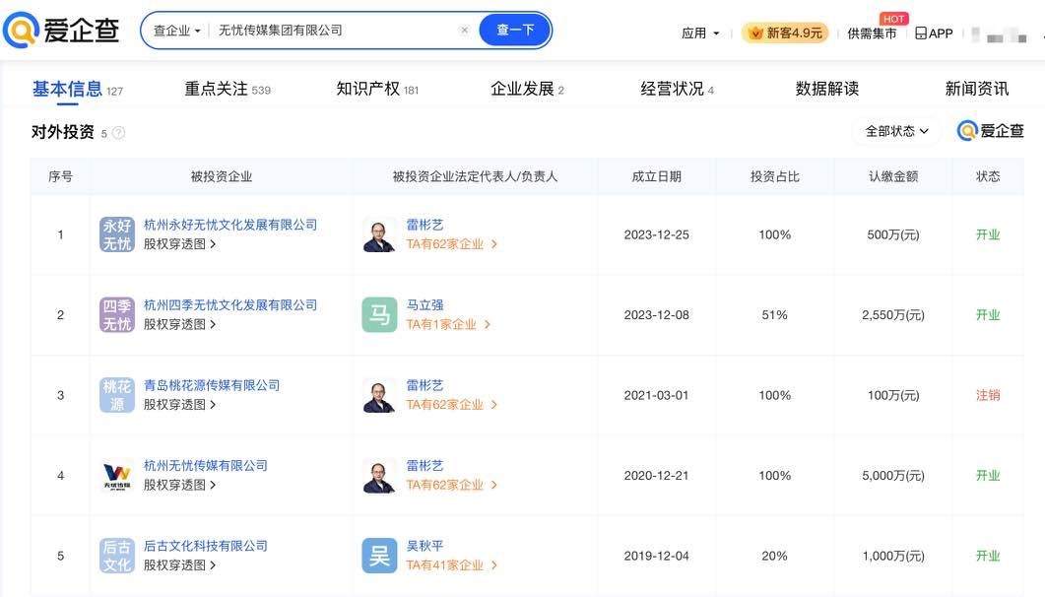This screenshot has height=597, width=1045.
Task: Click the 新客4.9元 promotion badge
Action: tap(785, 33)
